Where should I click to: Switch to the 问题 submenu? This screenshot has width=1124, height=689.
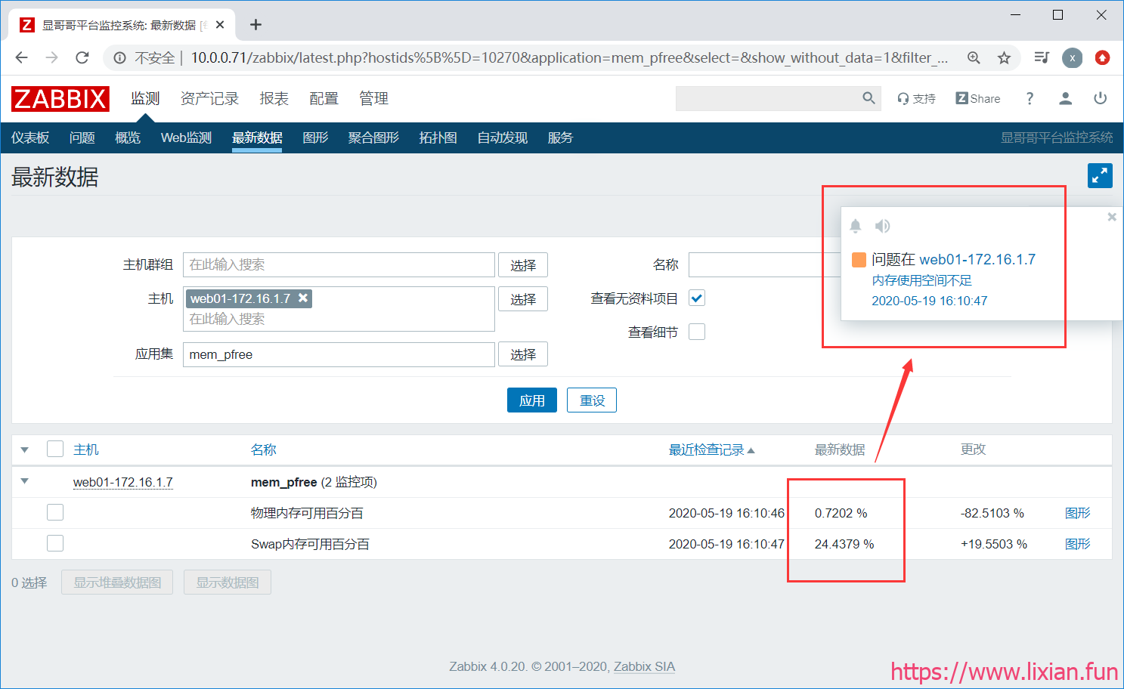tap(82, 137)
